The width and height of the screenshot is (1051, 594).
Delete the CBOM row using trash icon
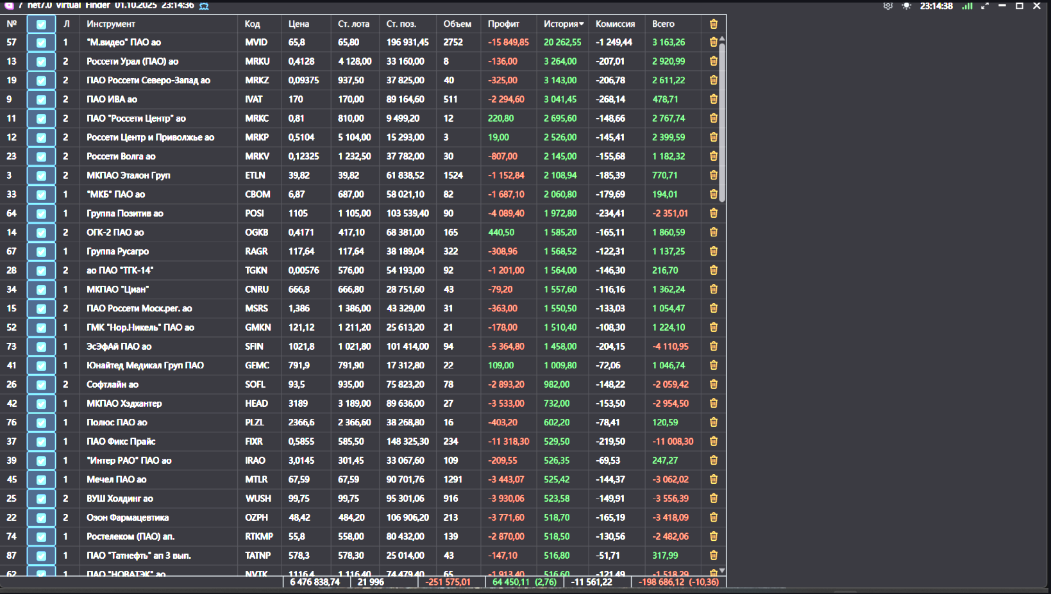coord(714,194)
